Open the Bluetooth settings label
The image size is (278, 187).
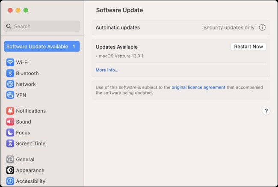[27, 73]
